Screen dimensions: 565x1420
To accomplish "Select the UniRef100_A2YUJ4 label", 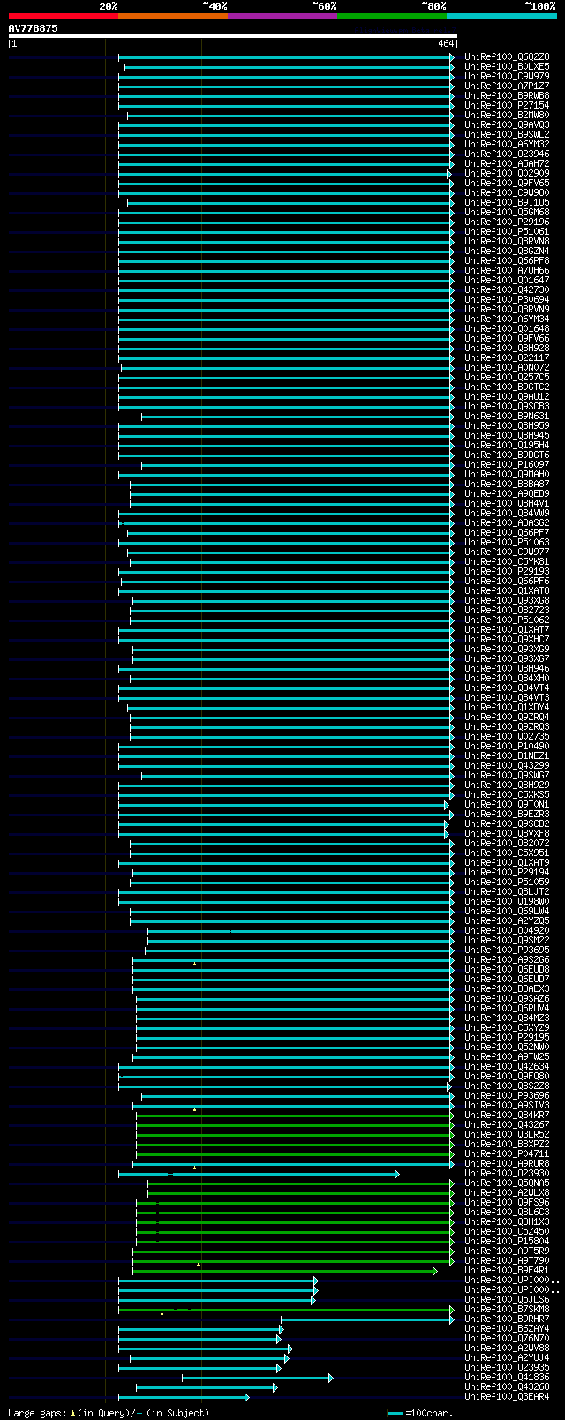I will [x=507, y=1357].
